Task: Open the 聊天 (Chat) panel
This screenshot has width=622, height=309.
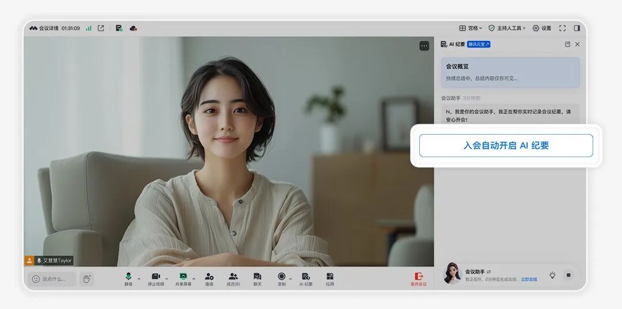Action: [257, 279]
